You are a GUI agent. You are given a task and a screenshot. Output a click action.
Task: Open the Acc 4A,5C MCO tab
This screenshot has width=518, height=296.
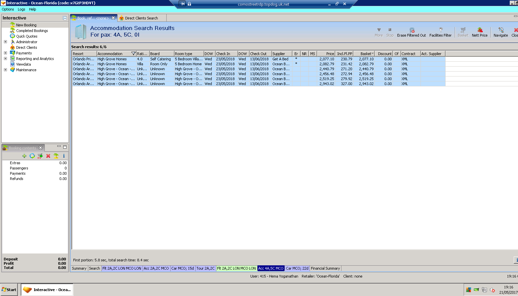pos(271,269)
